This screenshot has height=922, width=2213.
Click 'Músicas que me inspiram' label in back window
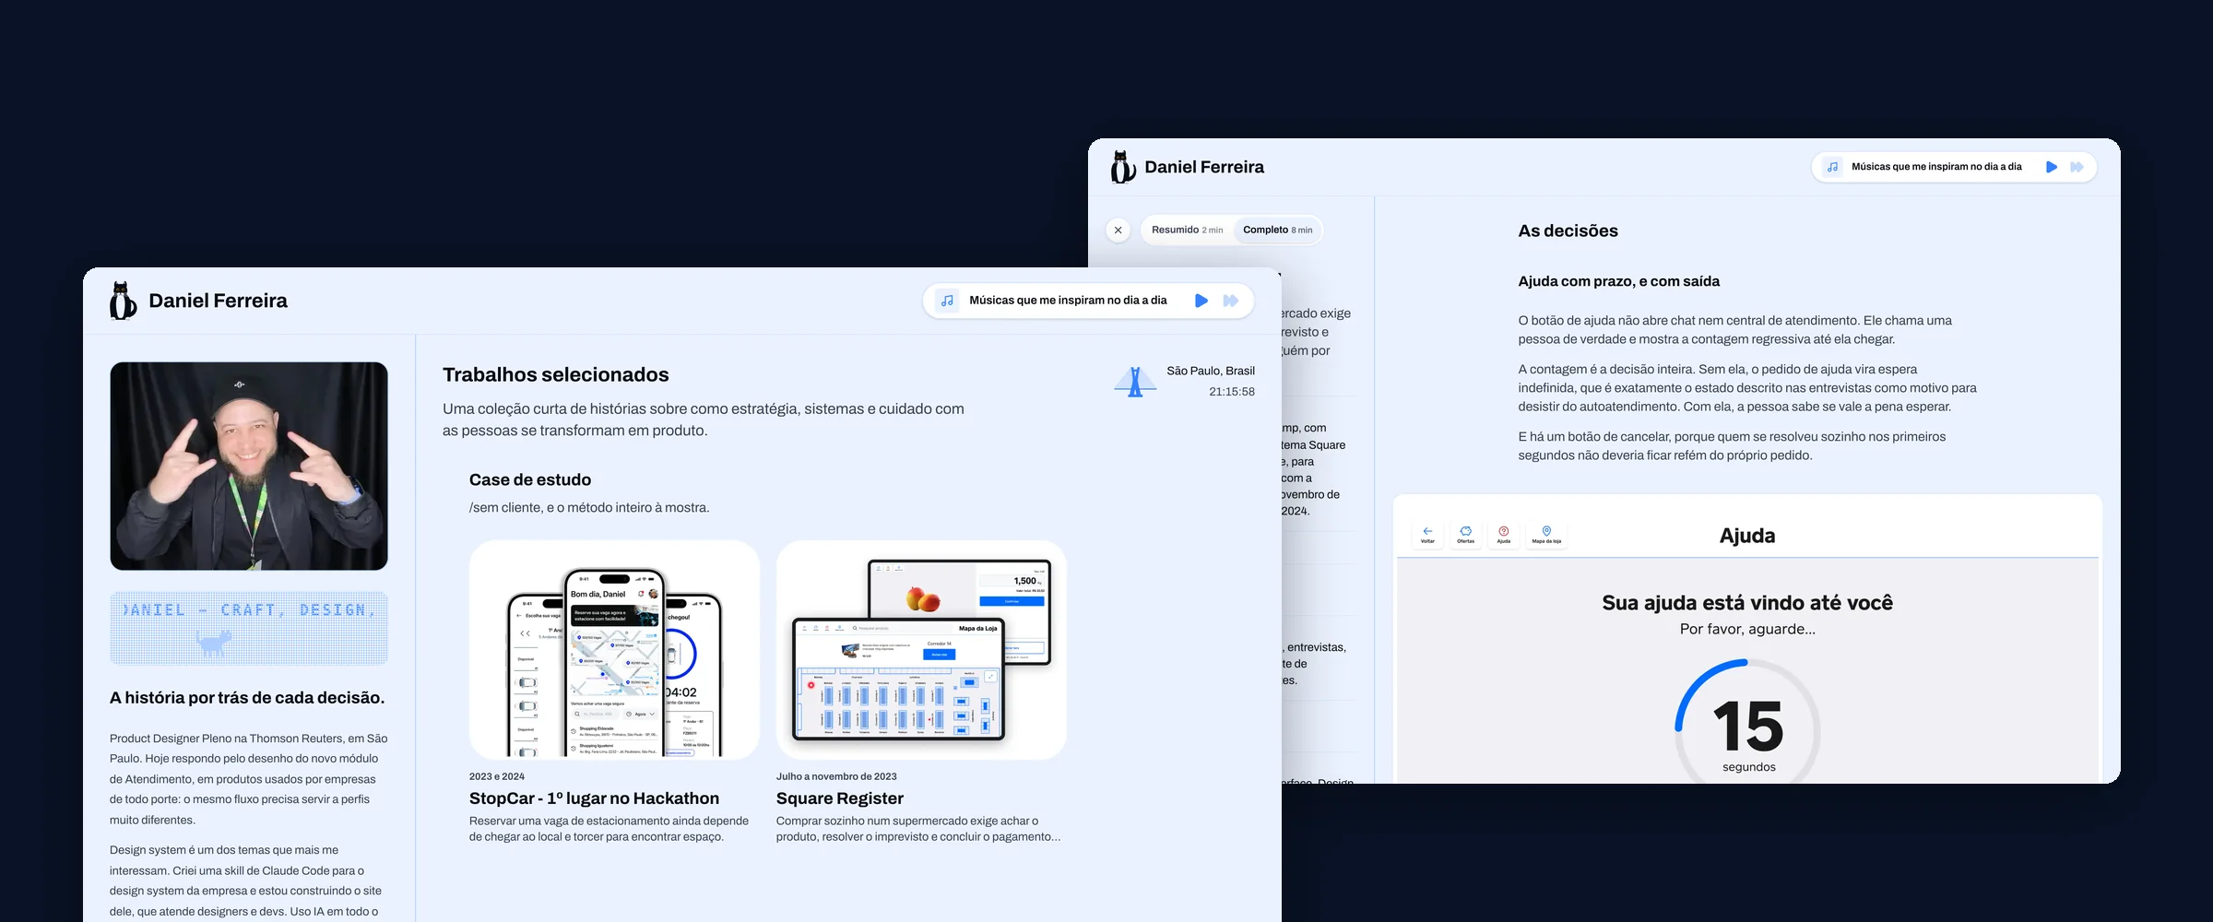coord(1936,167)
